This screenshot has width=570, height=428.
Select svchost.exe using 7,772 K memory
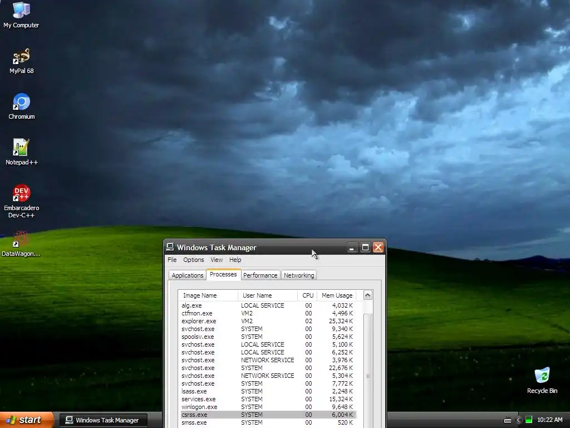click(x=268, y=383)
